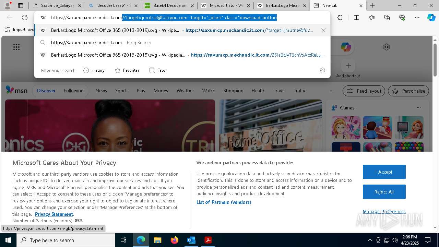This screenshot has height=247, width=439.
Task: Add shortcut with the plus tile
Action: tap(348, 66)
